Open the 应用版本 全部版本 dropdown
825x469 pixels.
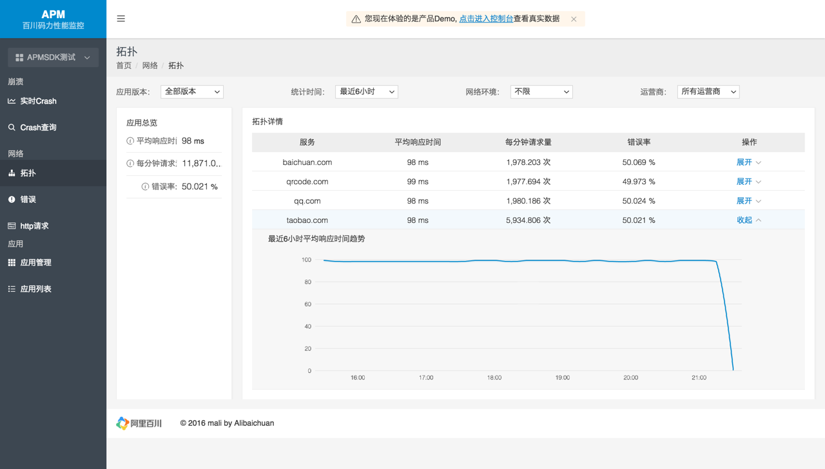click(x=192, y=91)
